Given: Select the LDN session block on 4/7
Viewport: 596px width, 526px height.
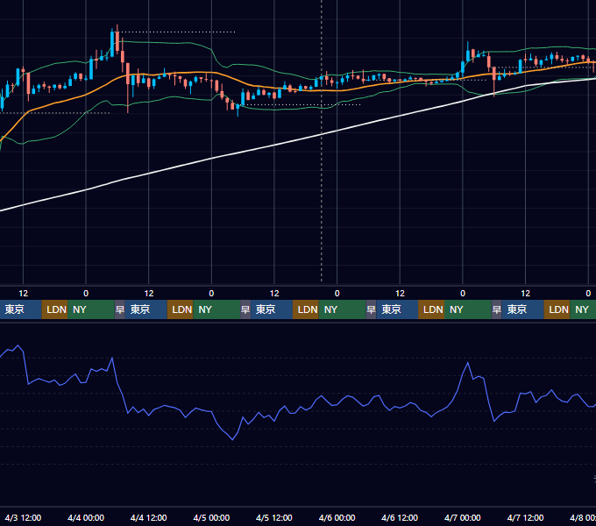Looking at the screenshot, I should (x=557, y=309).
